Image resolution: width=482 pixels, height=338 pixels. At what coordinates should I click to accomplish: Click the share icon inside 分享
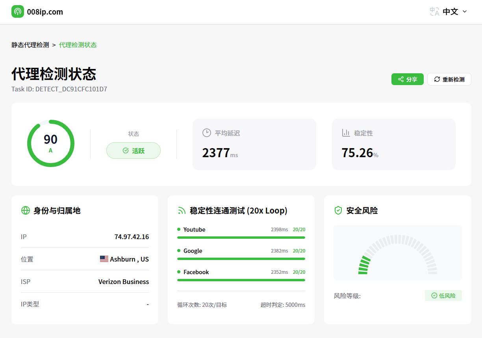400,79
